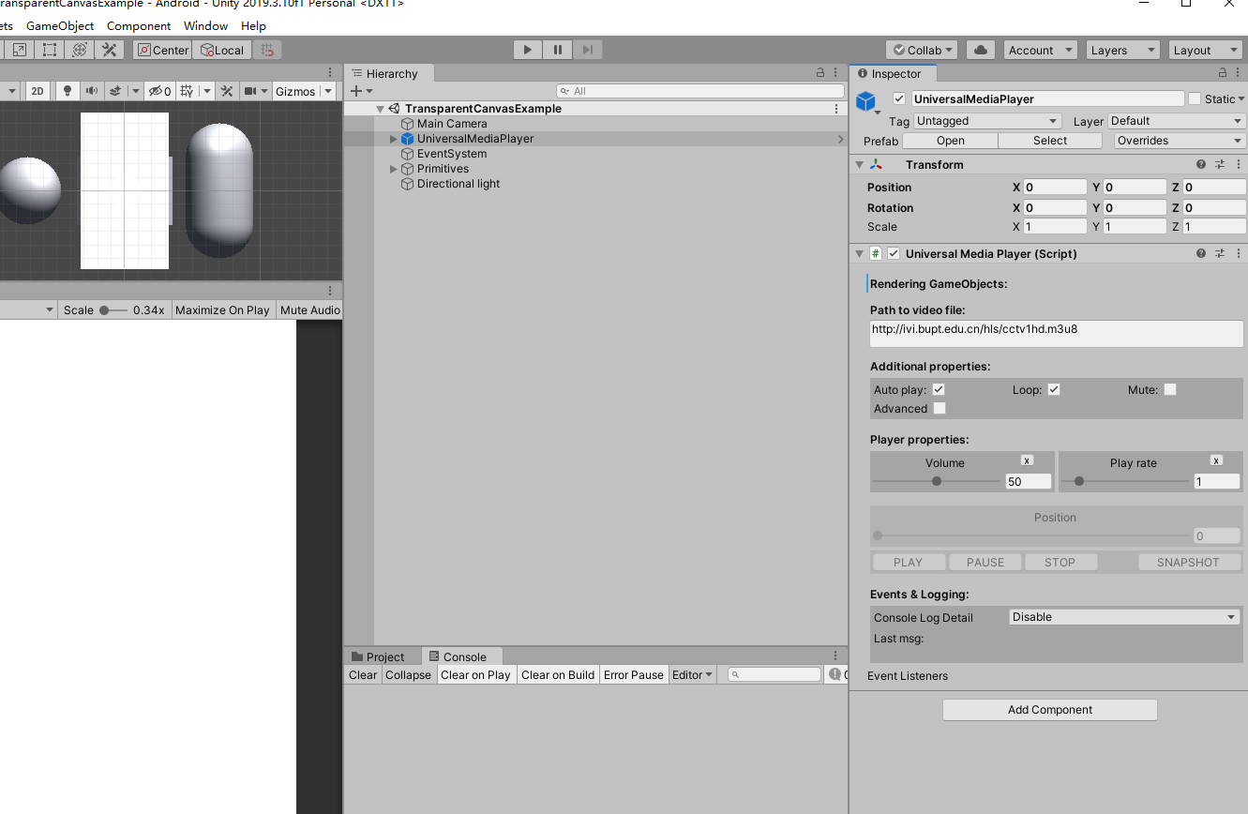Toggle the scene lighting bulb icon
The width and height of the screenshot is (1248, 814).
pos(68,91)
